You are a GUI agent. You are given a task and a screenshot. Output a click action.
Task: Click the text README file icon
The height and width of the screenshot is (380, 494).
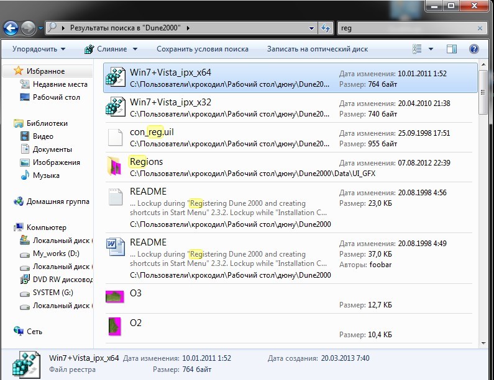(116, 197)
